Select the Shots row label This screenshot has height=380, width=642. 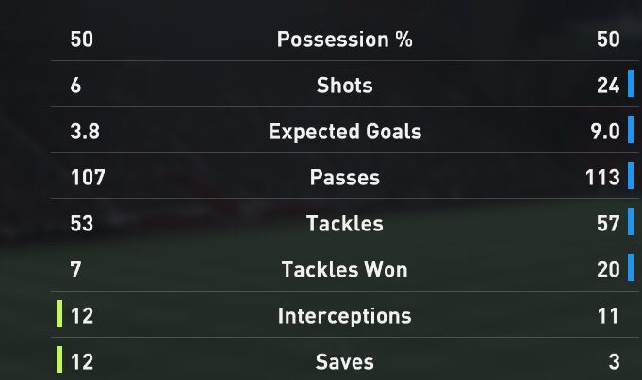point(344,86)
